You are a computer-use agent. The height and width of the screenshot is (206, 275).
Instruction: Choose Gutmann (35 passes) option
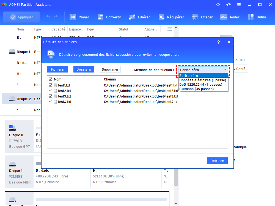tap(197, 89)
